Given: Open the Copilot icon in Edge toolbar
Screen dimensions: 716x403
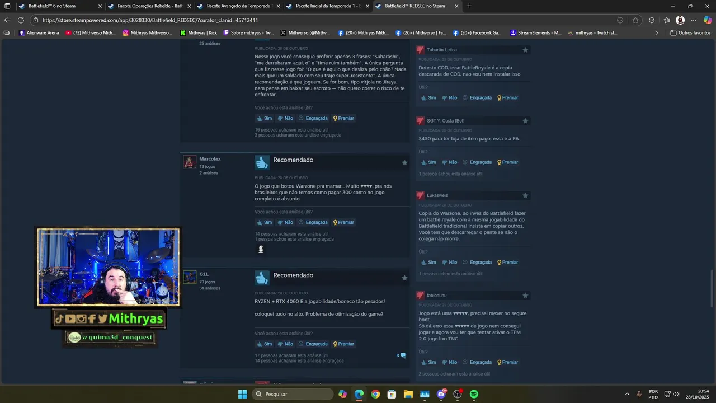Looking at the screenshot, I should (708, 20).
